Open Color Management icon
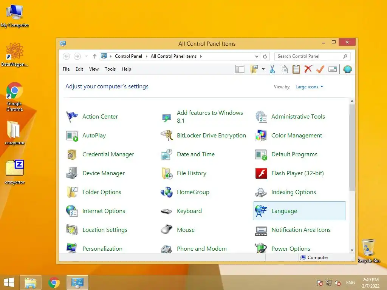 [261, 136]
